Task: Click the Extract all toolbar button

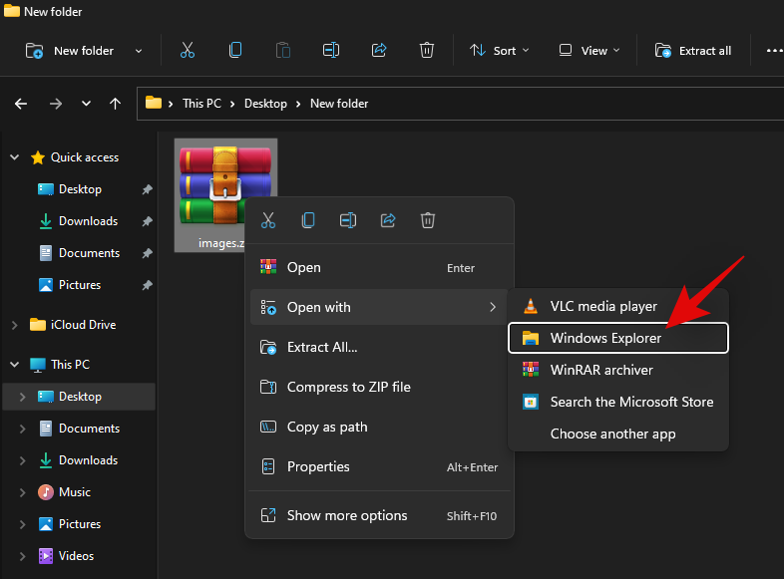Action: [693, 50]
